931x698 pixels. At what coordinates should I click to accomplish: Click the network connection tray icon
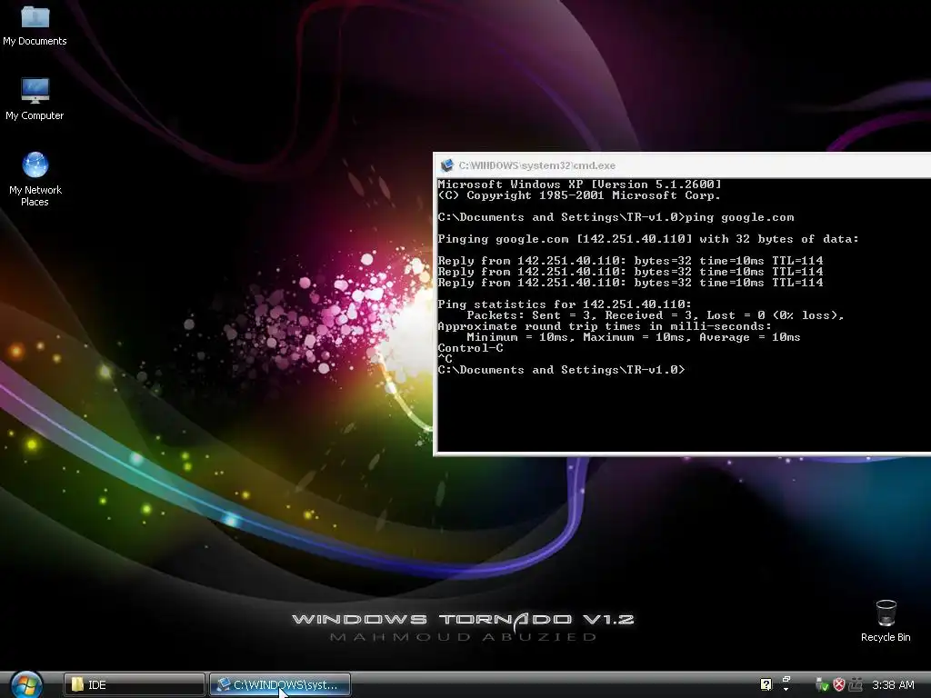[x=855, y=684]
